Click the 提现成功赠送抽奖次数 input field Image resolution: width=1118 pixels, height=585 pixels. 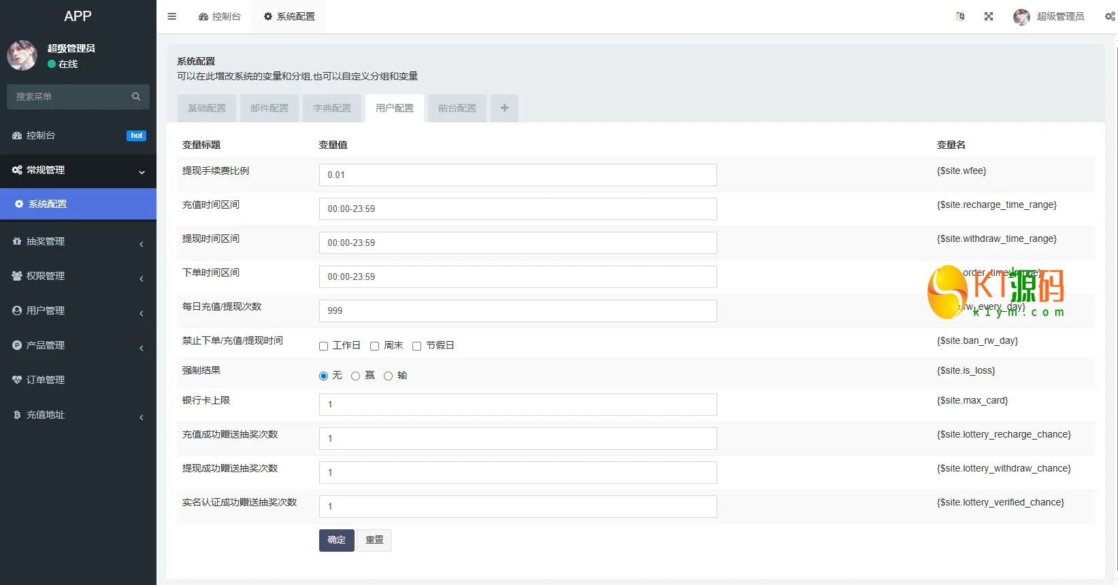pos(518,472)
